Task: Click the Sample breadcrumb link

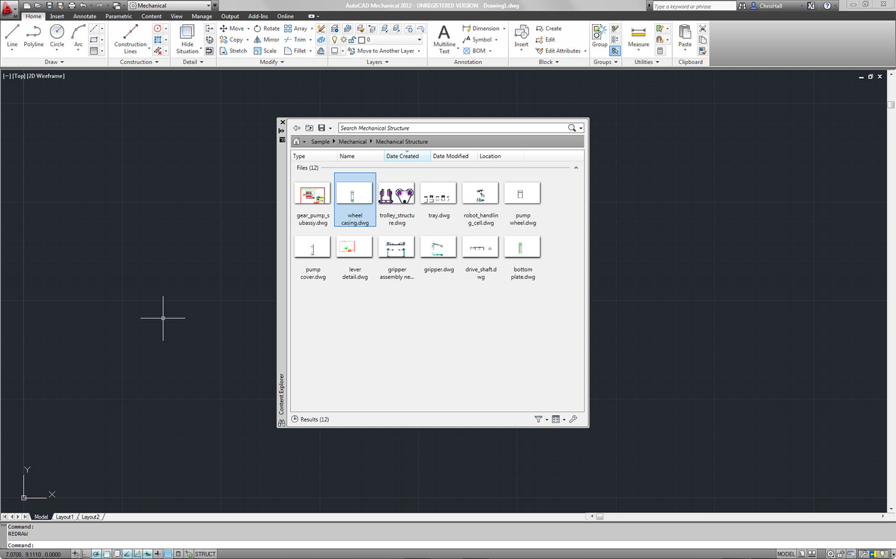Action: [x=320, y=141]
